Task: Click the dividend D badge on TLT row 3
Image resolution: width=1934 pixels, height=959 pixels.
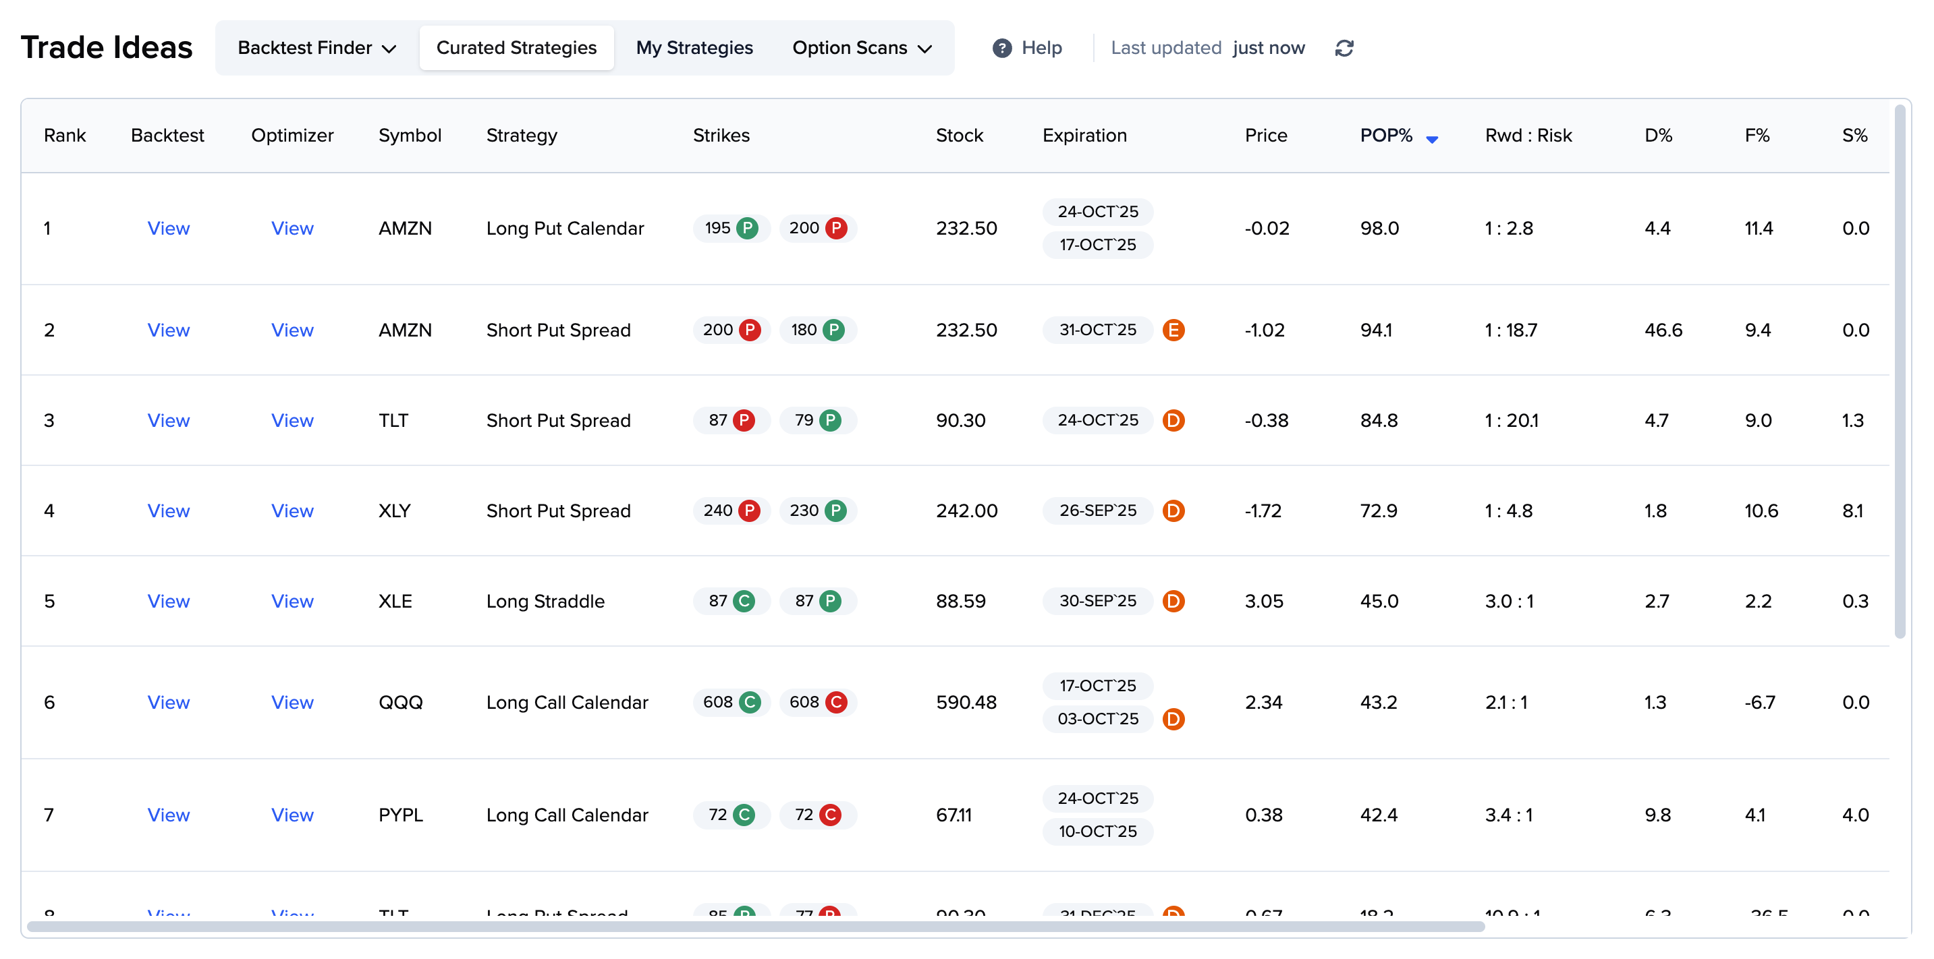Action: point(1173,420)
